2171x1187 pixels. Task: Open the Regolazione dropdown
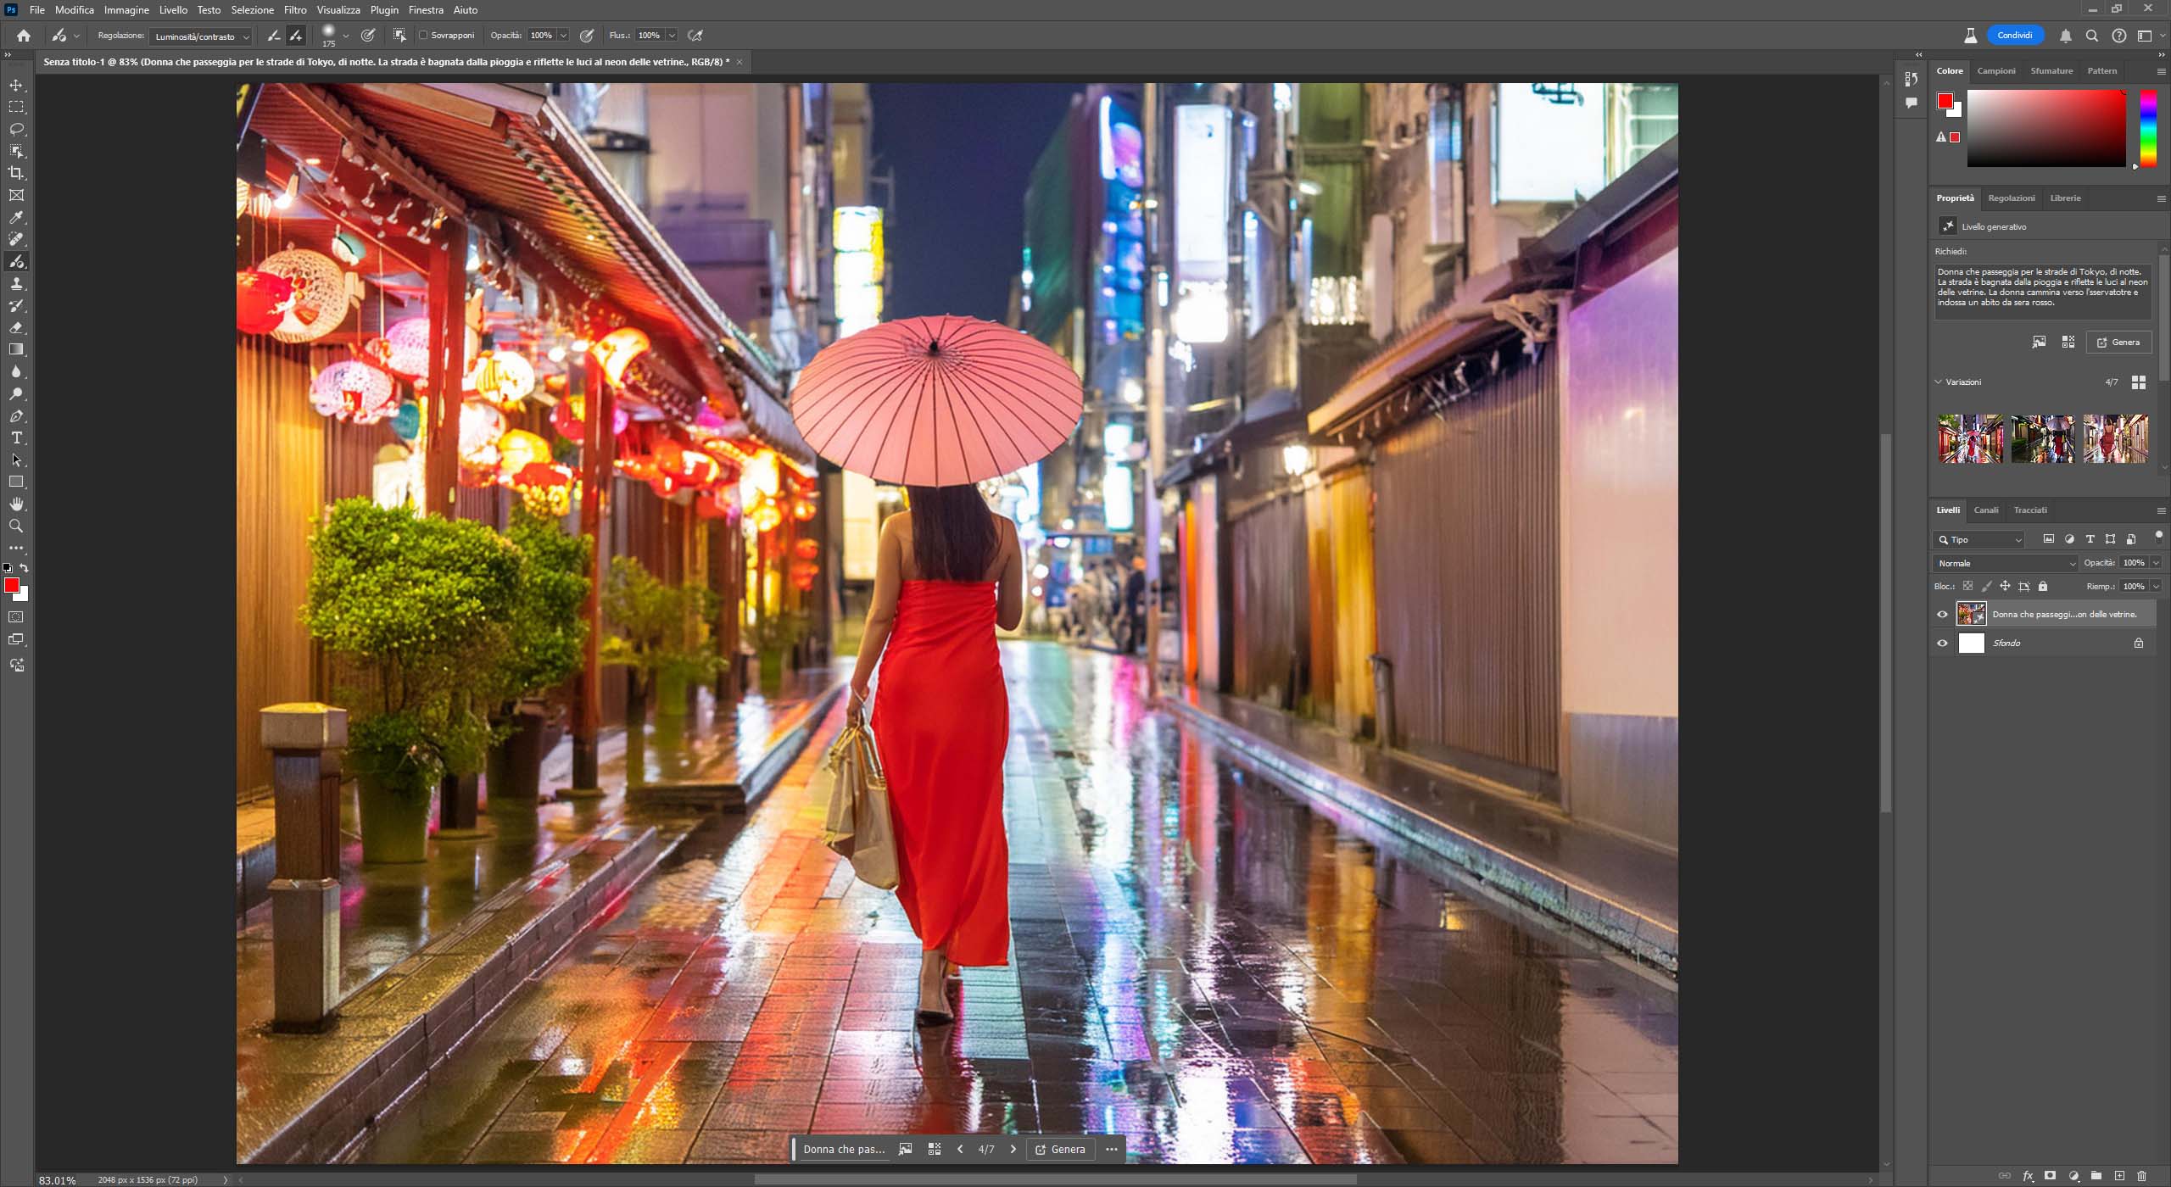pos(201,36)
